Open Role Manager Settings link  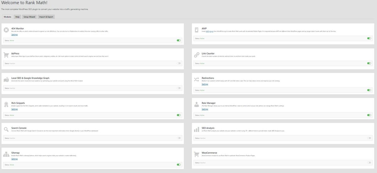[205, 109]
